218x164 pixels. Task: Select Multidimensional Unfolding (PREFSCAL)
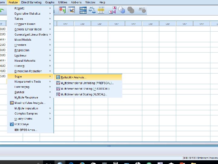(88, 83)
